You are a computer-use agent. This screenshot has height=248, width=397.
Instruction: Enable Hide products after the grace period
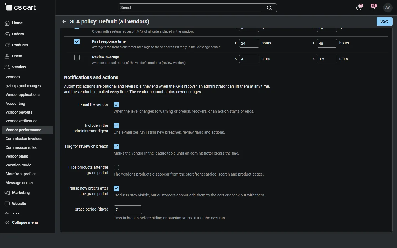[116, 168]
